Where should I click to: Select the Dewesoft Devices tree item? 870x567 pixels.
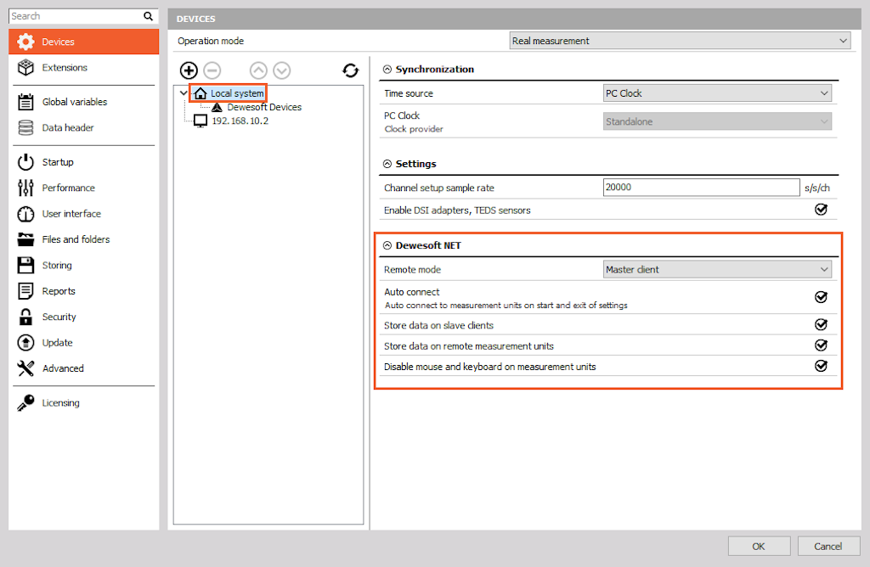tap(264, 107)
